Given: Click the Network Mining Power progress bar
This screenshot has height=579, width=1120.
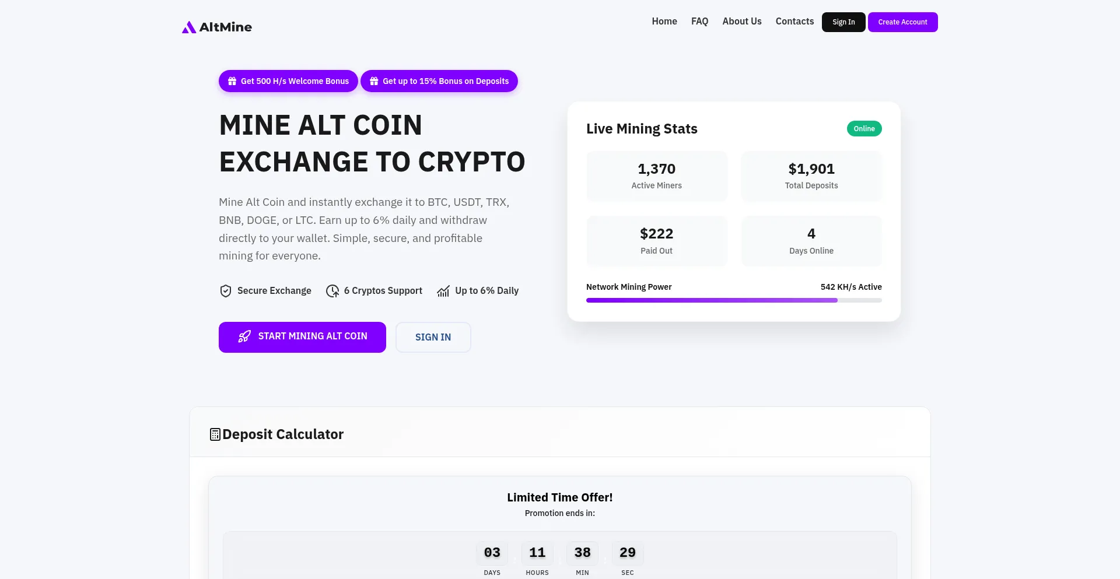Looking at the screenshot, I should click(x=734, y=300).
